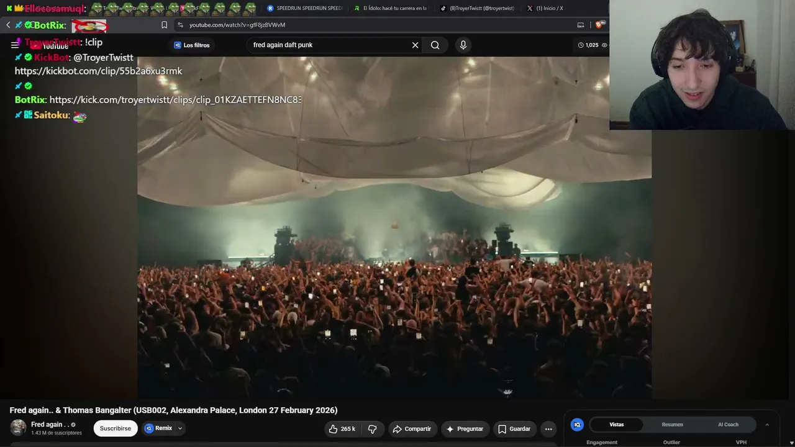The height and width of the screenshot is (447, 795).
Task: Open the Los filtros button
Action: tap(191, 45)
